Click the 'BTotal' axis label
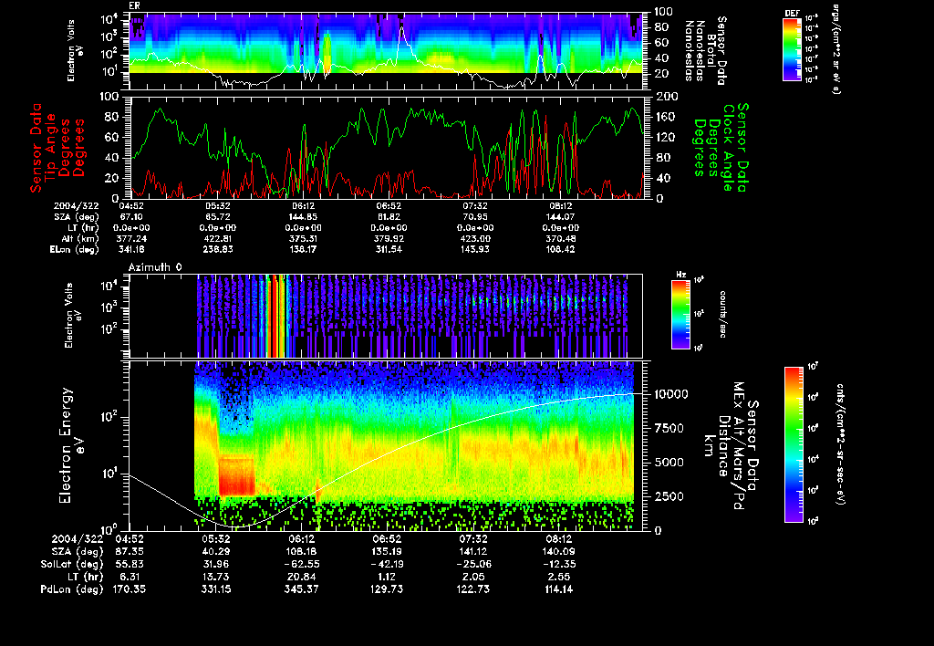 click(x=711, y=49)
